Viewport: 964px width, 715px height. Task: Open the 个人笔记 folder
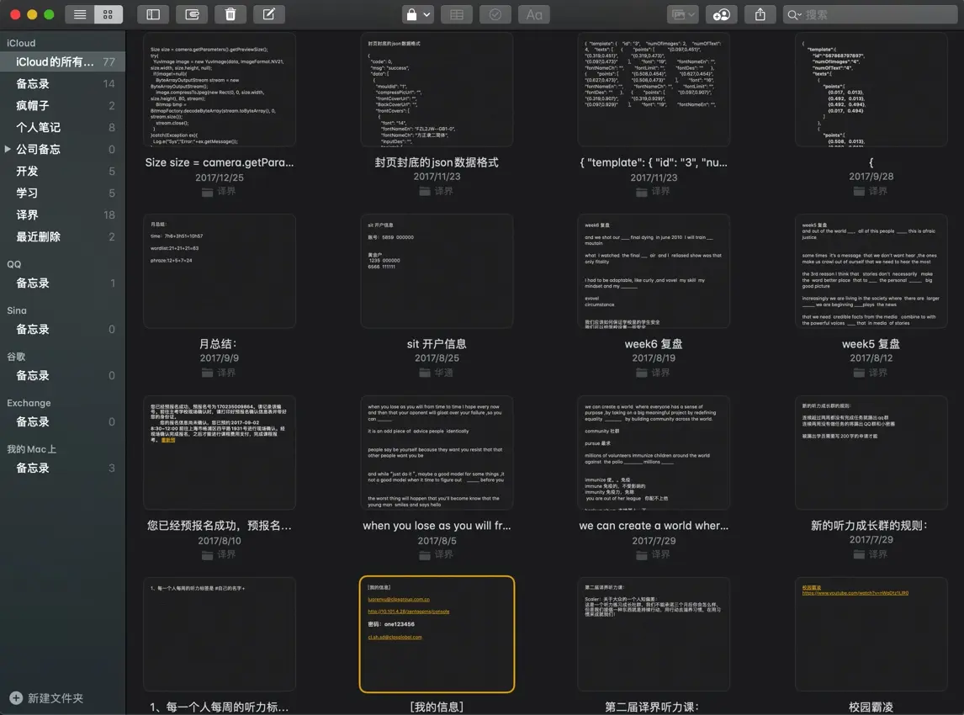click(63, 127)
